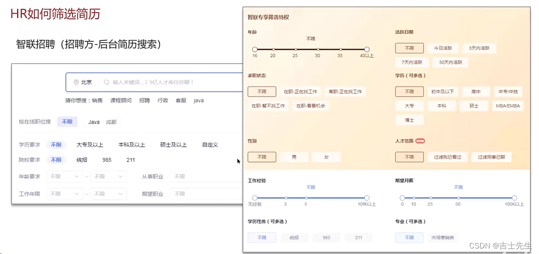Screen dimensions: 539x254
Task: Click the left handle of 年龄 slider
Action: click(x=255, y=49)
